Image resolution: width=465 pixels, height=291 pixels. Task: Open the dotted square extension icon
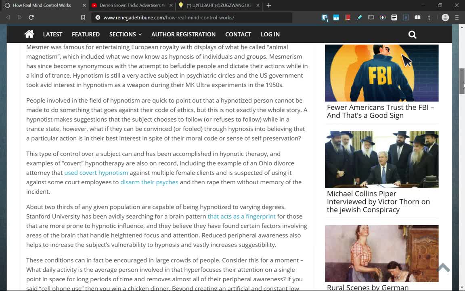[406, 17]
